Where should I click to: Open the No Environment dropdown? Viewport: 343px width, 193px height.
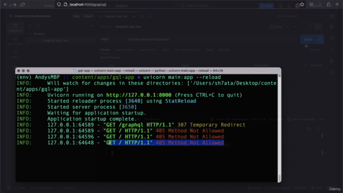300,16
